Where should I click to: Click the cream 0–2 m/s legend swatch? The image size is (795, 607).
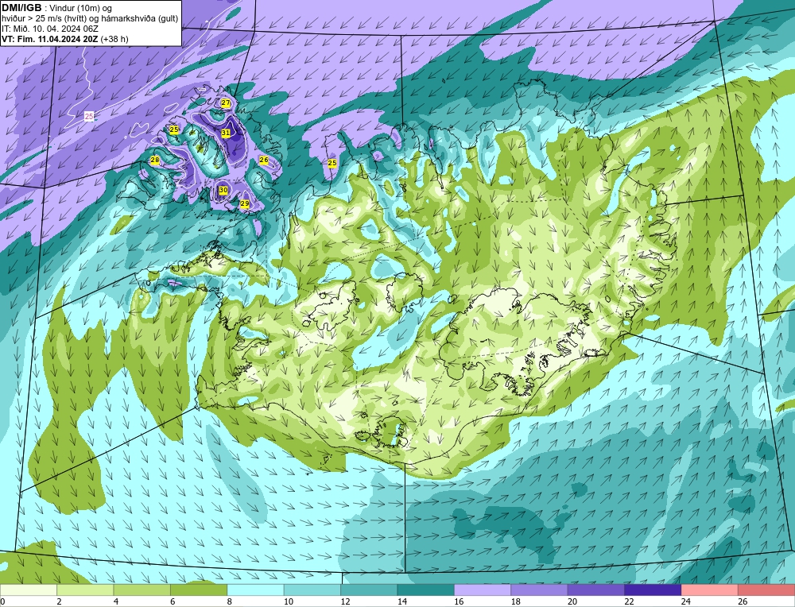[x=29, y=590]
